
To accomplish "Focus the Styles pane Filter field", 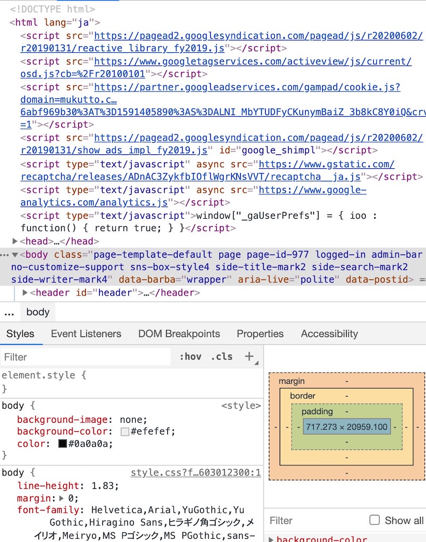I will click(86, 357).
